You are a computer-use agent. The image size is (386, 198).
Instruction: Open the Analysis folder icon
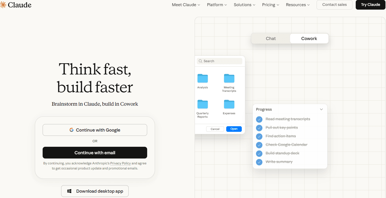click(202, 78)
